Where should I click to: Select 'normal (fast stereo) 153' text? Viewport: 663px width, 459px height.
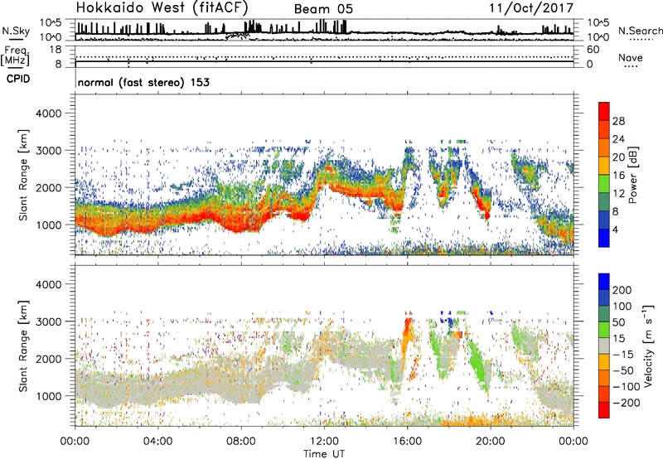(x=143, y=82)
